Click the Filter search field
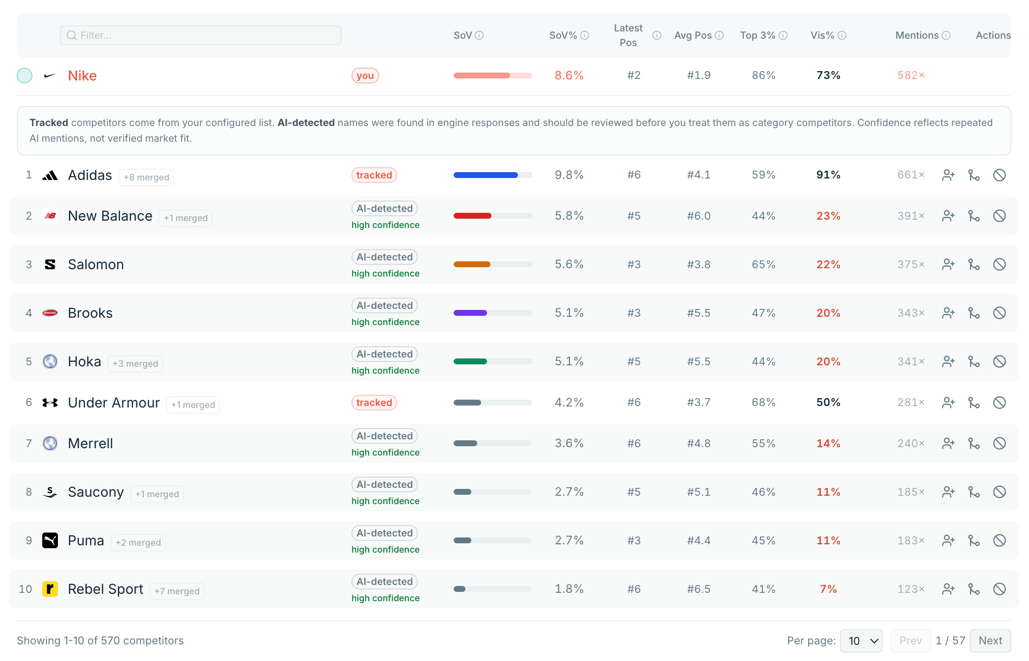The image size is (1029, 661). pyautogui.click(x=200, y=35)
